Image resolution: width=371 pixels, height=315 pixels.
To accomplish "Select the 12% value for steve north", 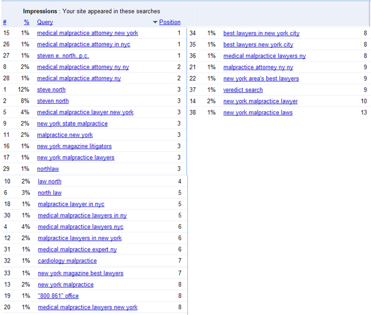I will [x=23, y=90].
